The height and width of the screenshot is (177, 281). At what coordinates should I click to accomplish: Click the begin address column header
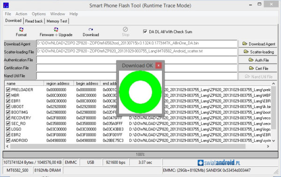coord(87,84)
